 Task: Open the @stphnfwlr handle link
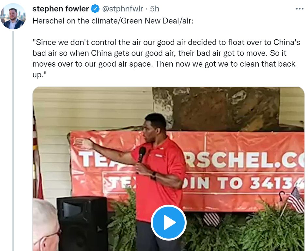[123, 9]
